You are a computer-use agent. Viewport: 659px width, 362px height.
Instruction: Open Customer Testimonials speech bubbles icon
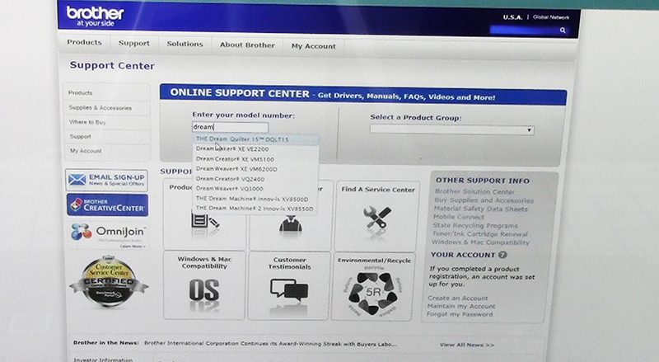289,290
